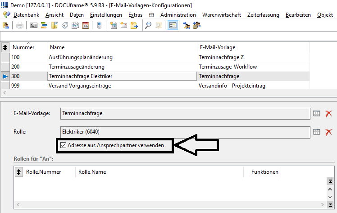Click the new e-mail envelope icon
Viewport: 337px width, 213px height.
pos(123,25)
